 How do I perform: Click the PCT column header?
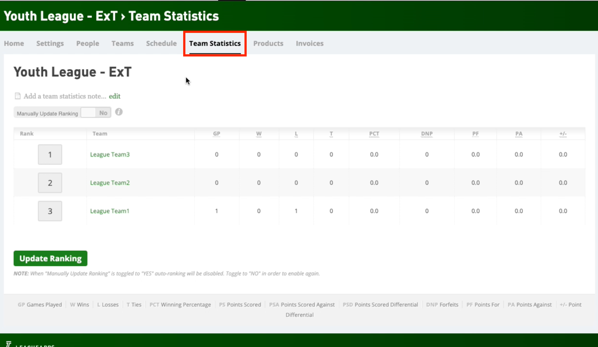point(374,134)
